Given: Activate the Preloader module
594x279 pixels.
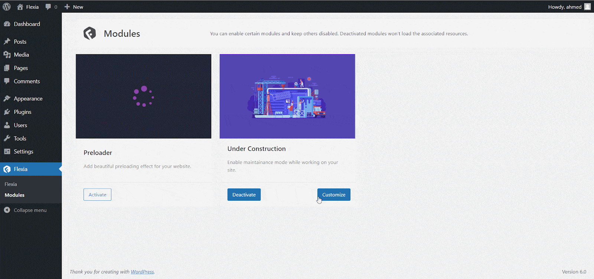Looking at the screenshot, I should point(97,194).
